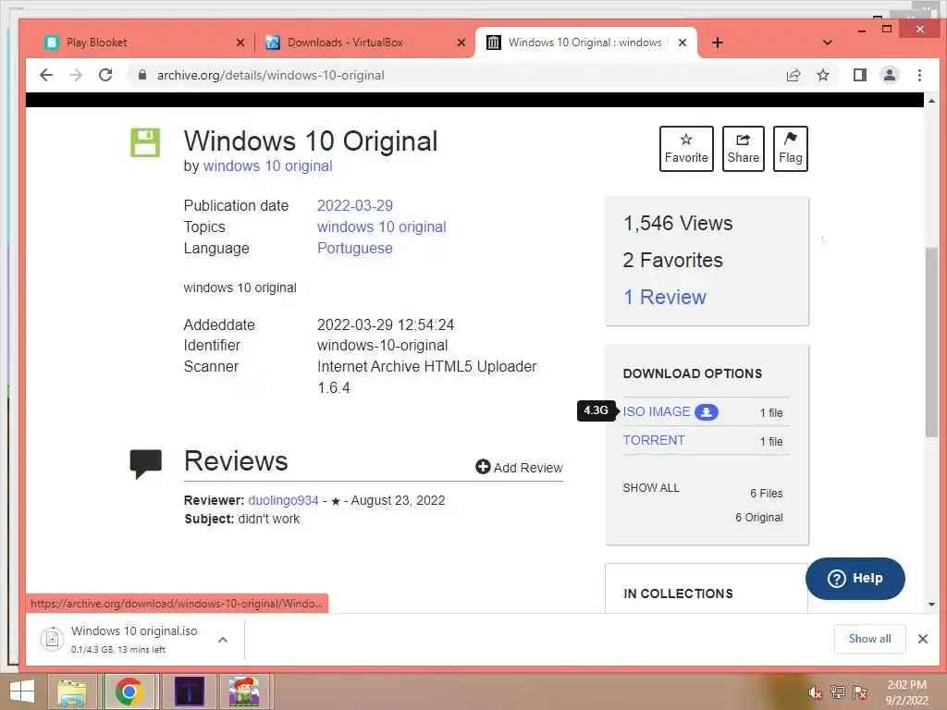Share this page from the address bar
947x710 pixels.
point(793,75)
